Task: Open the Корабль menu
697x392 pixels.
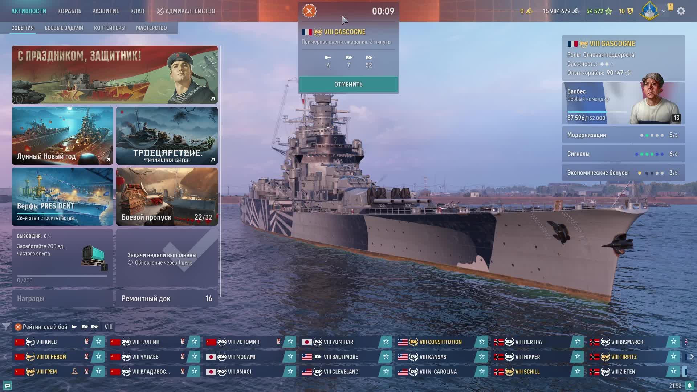Action: coord(69,11)
